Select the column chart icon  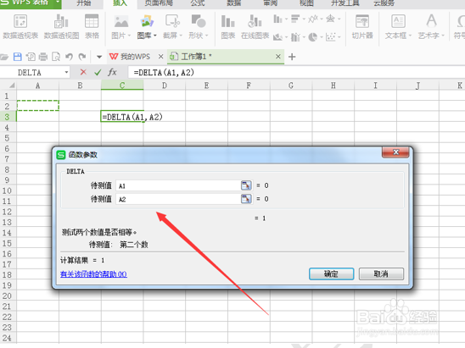277,19
